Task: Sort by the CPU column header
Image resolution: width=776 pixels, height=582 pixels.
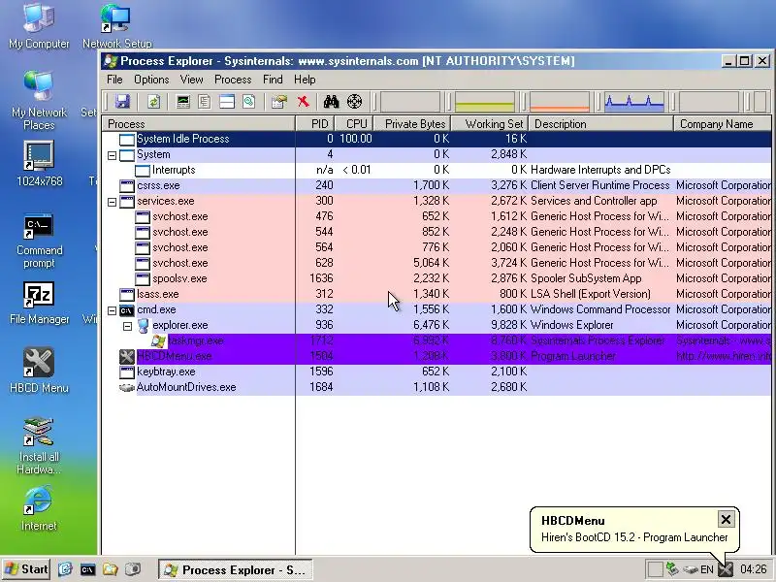Action: 354,124
